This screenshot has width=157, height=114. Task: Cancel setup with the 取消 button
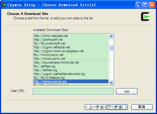142,107
